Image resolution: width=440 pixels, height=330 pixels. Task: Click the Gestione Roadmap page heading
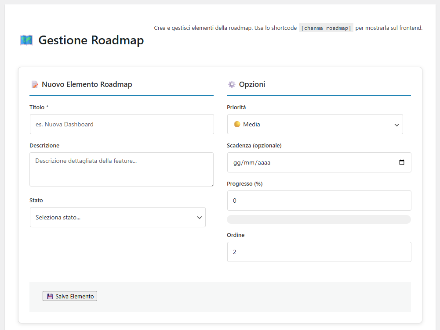pyautogui.click(x=91, y=40)
